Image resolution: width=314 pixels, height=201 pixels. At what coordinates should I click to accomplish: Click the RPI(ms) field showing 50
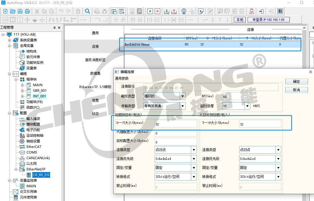coord(236,97)
